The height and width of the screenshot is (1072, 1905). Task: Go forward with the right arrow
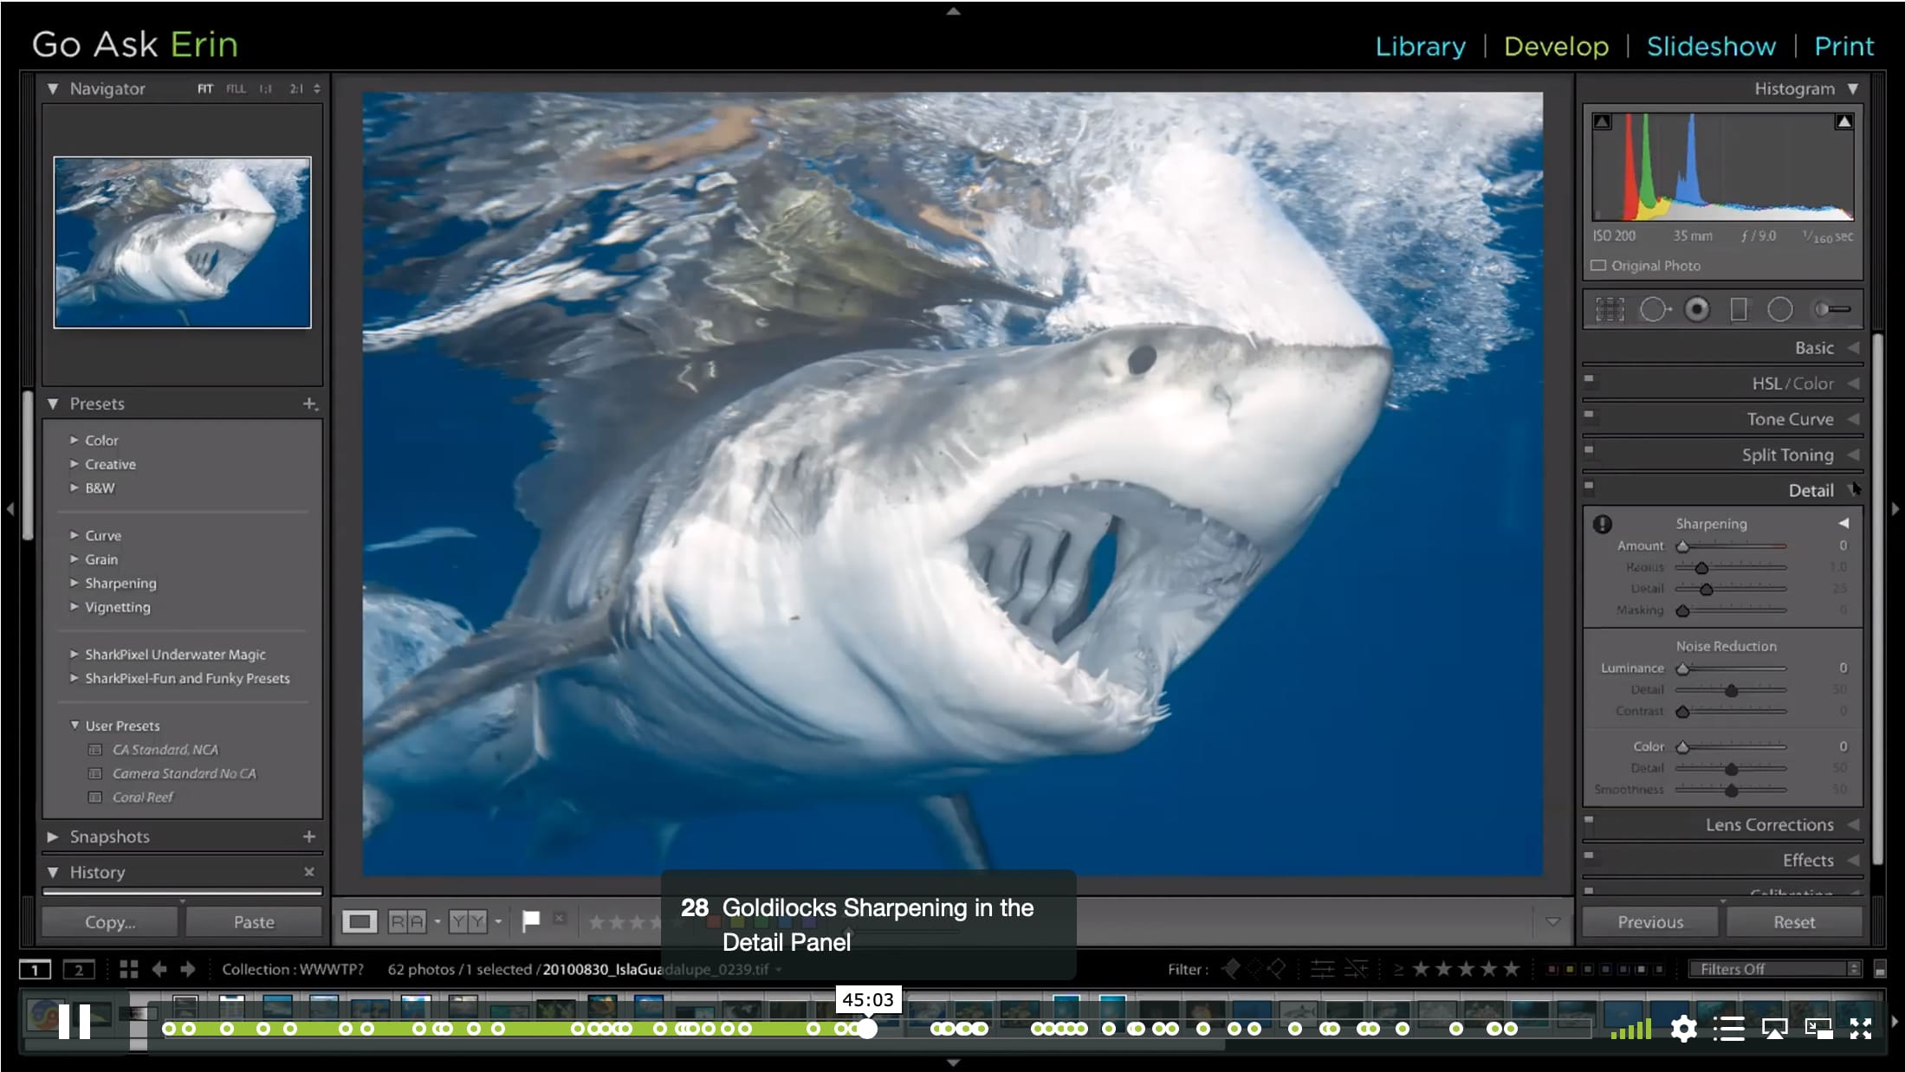pos(188,969)
